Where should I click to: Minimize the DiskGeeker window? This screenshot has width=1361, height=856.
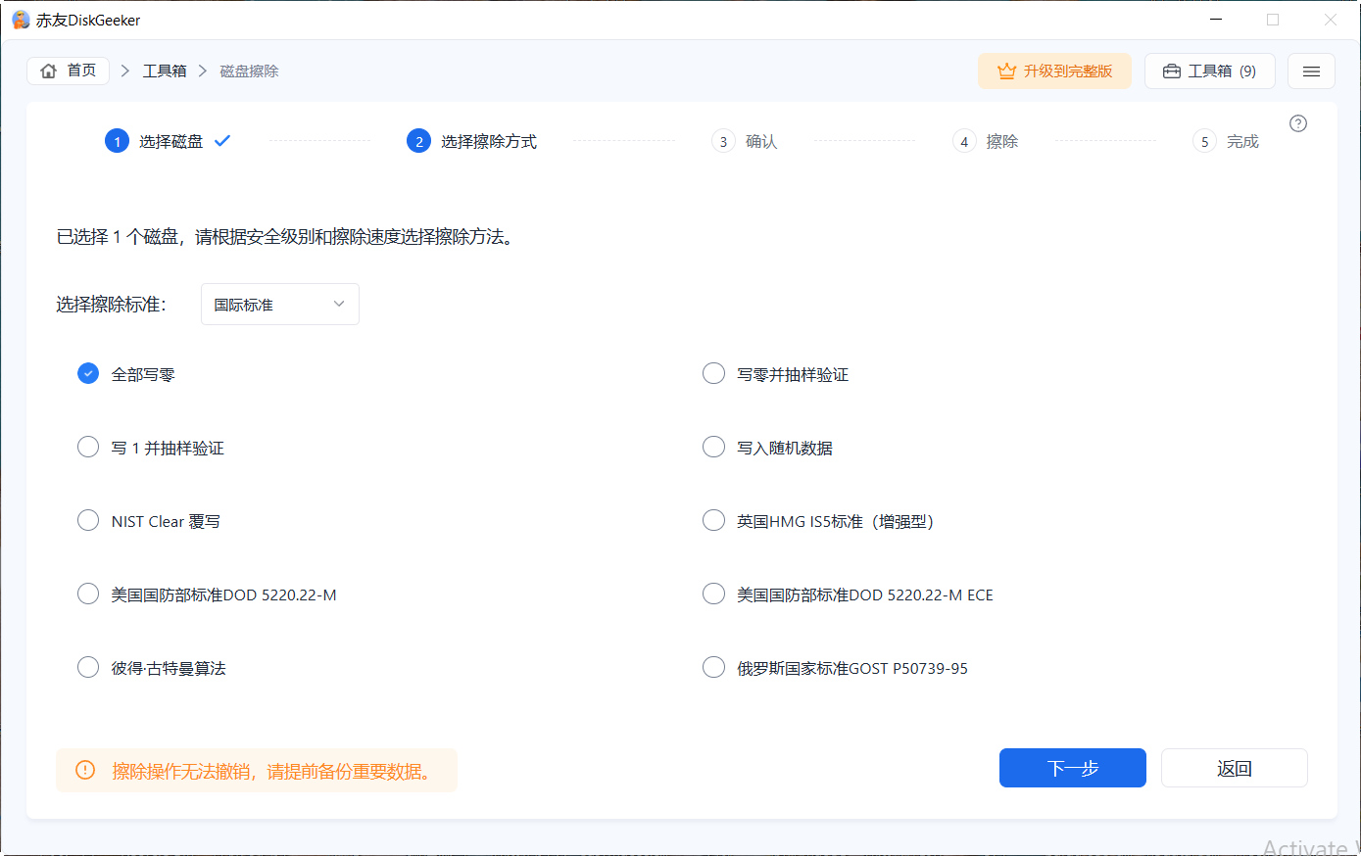1216,20
